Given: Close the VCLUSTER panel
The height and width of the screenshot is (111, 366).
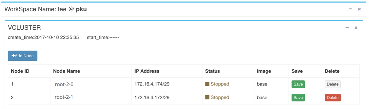Looking at the screenshot, I should click(356, 28).
